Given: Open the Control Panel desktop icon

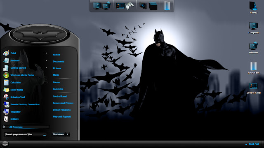Looking at the screenshot, I should tap(253, 88).
